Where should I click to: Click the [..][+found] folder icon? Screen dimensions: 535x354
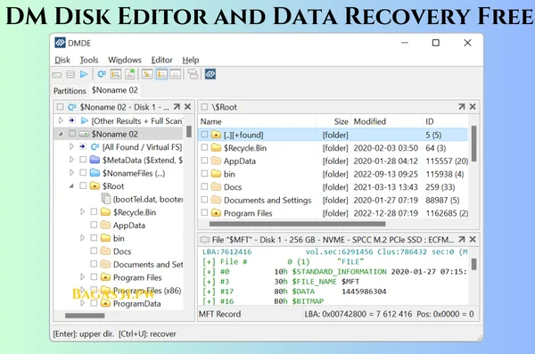click(216, 135)
